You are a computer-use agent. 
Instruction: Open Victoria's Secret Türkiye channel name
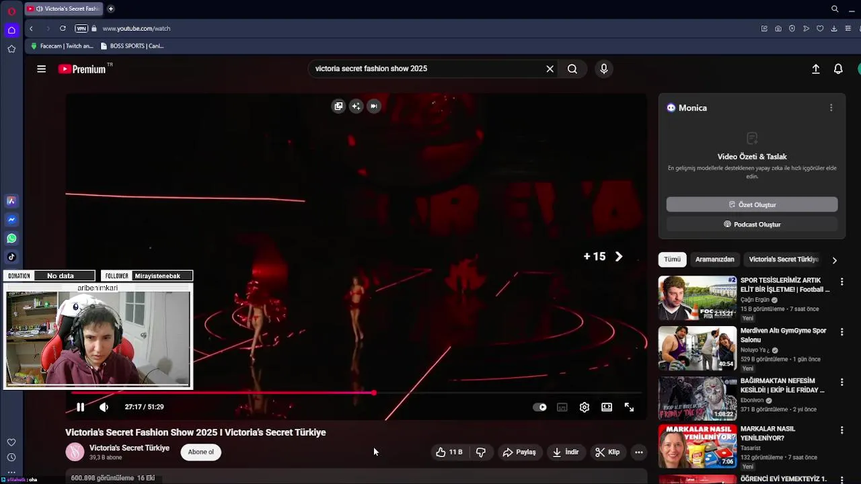coord(129,448)
